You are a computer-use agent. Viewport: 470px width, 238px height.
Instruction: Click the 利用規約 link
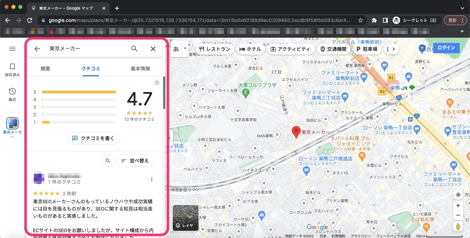point(339,236)
